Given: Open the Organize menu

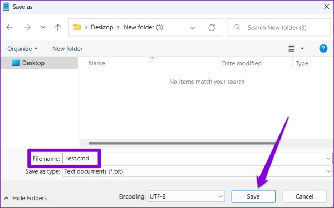Looking at the screenshot, I should [x=22, y=49].
